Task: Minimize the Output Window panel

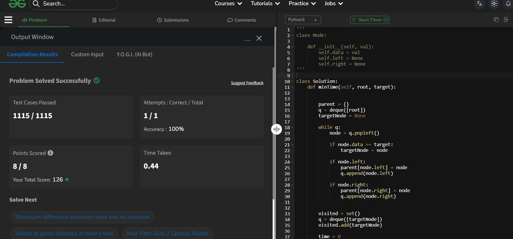Action: tap(248, 40)
